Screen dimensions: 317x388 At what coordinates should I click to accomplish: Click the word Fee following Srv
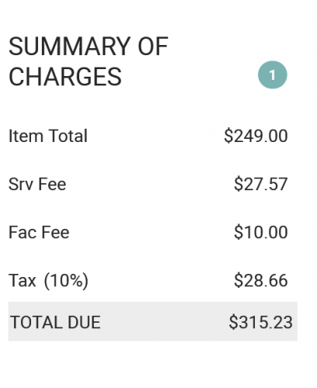point(52,184)
